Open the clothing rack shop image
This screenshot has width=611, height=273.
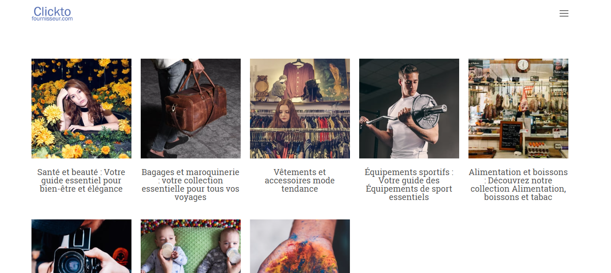tap(300, 109)
